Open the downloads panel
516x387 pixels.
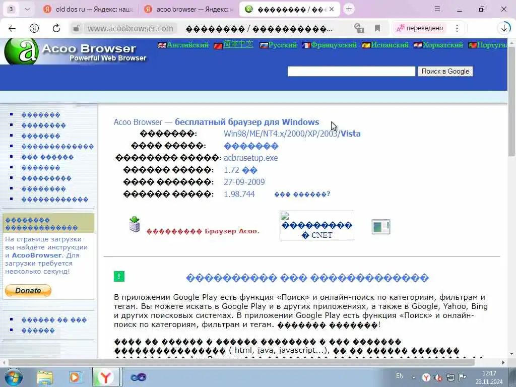pos(504,28)
